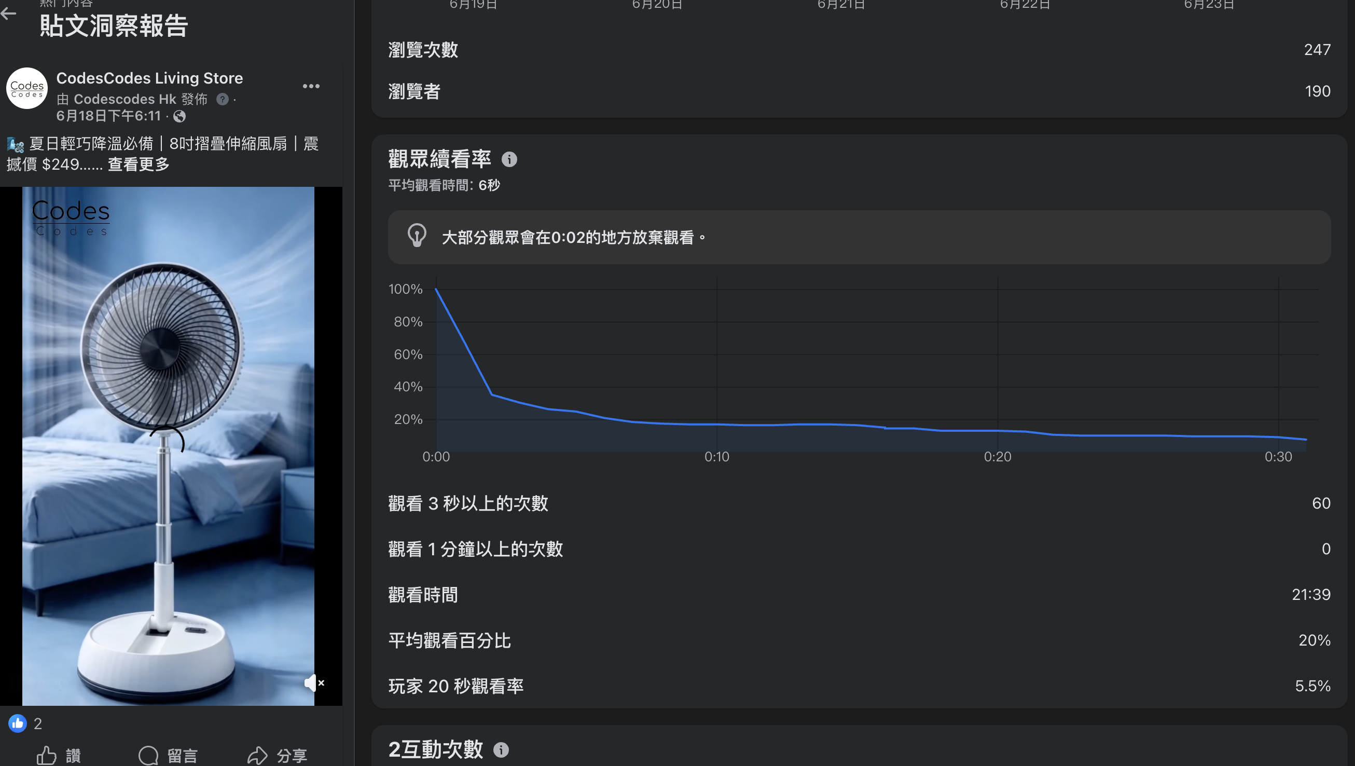
Task: Click the 2互動次數 info icon
Action: click(x=501, y=750)
